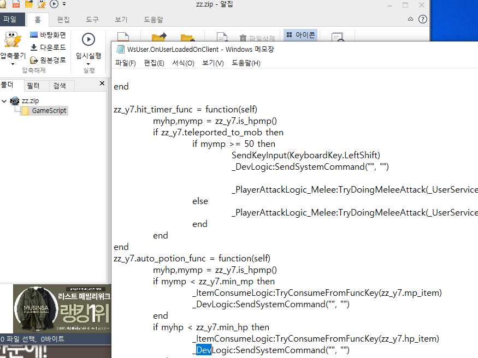Click status bar text '0 파일 선택, 0바이트'
Screen dimensions: 478x358
pos(32,339)
